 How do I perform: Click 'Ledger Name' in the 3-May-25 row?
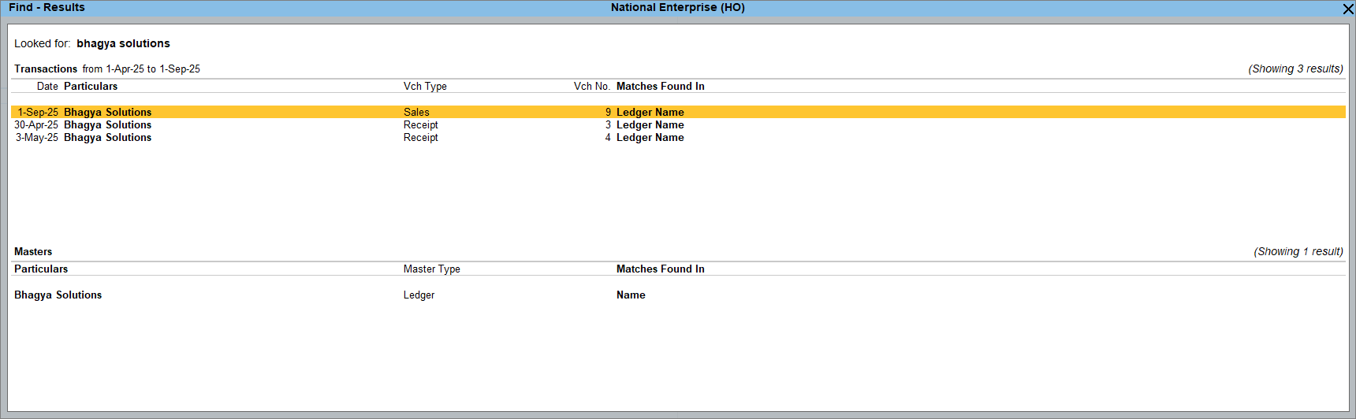tap(650, 138)
